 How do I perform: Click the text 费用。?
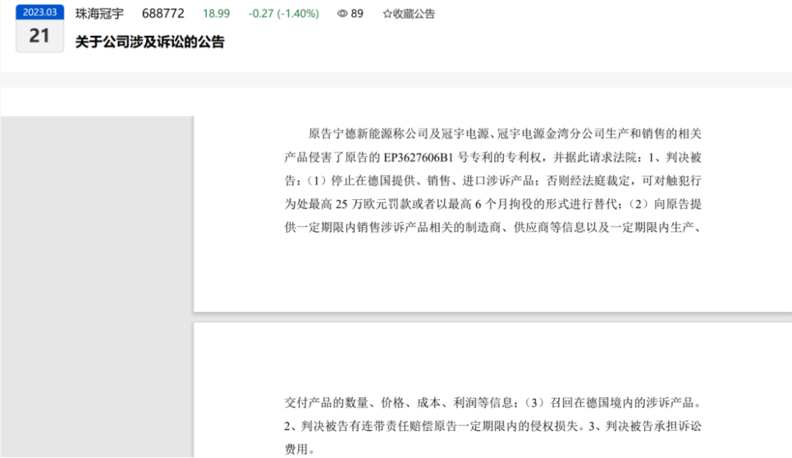pyautogui.click(x=299, y=449)
